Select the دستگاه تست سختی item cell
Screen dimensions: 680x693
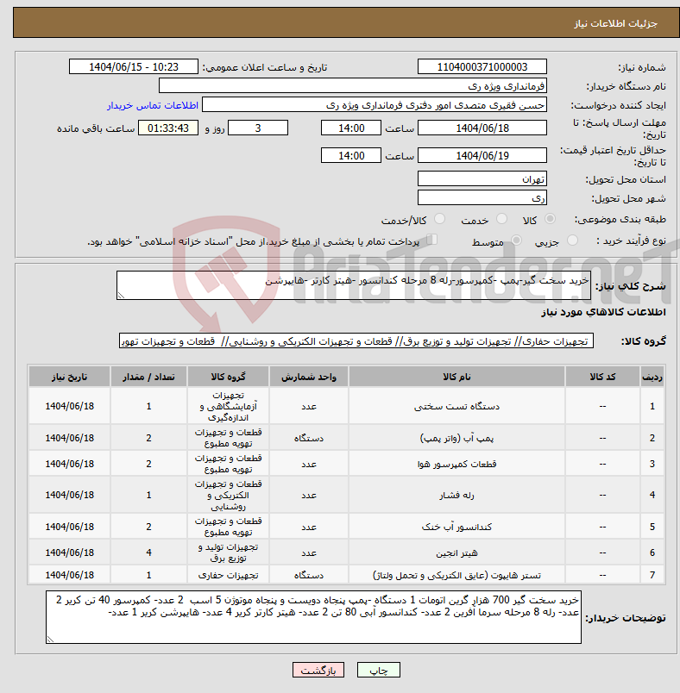(456, 406)
